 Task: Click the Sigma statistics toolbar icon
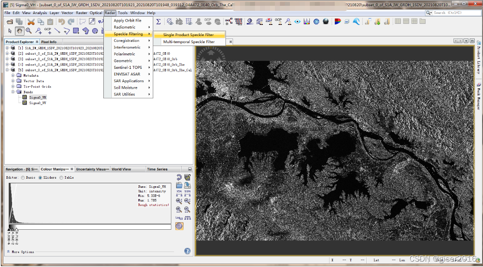pos(158,22)
